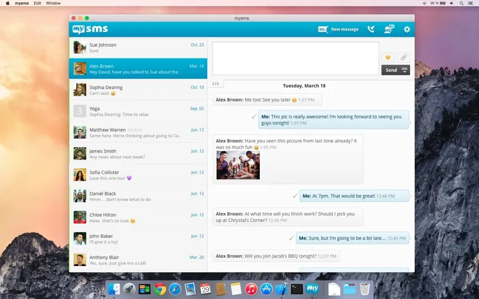Attach a file with the paperclip icon
Viewport: 479px width, 299px height.
click(404, 57)
